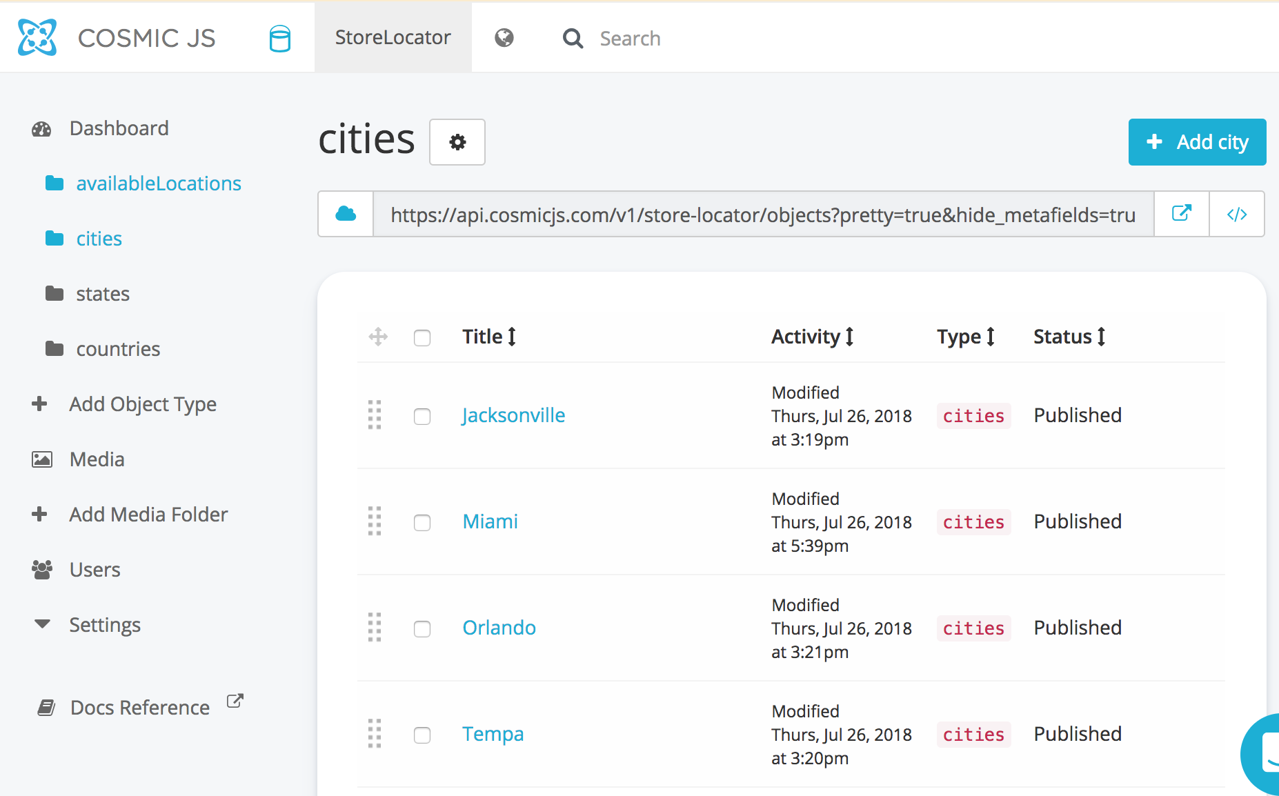The height and width of the screenshot is (796, 1279).
Task: Open the Tempa city entry
Action: click(x=493, y=734)
